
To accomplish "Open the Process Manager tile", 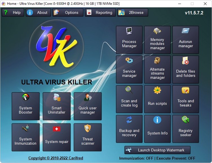I will click(x=129, y=40).
